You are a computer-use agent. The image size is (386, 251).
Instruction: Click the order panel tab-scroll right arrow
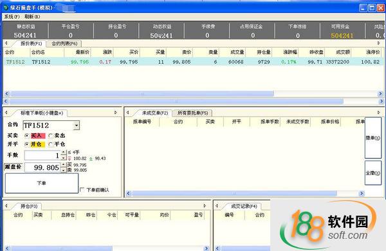pyautogui.click(x=116, y=113)
